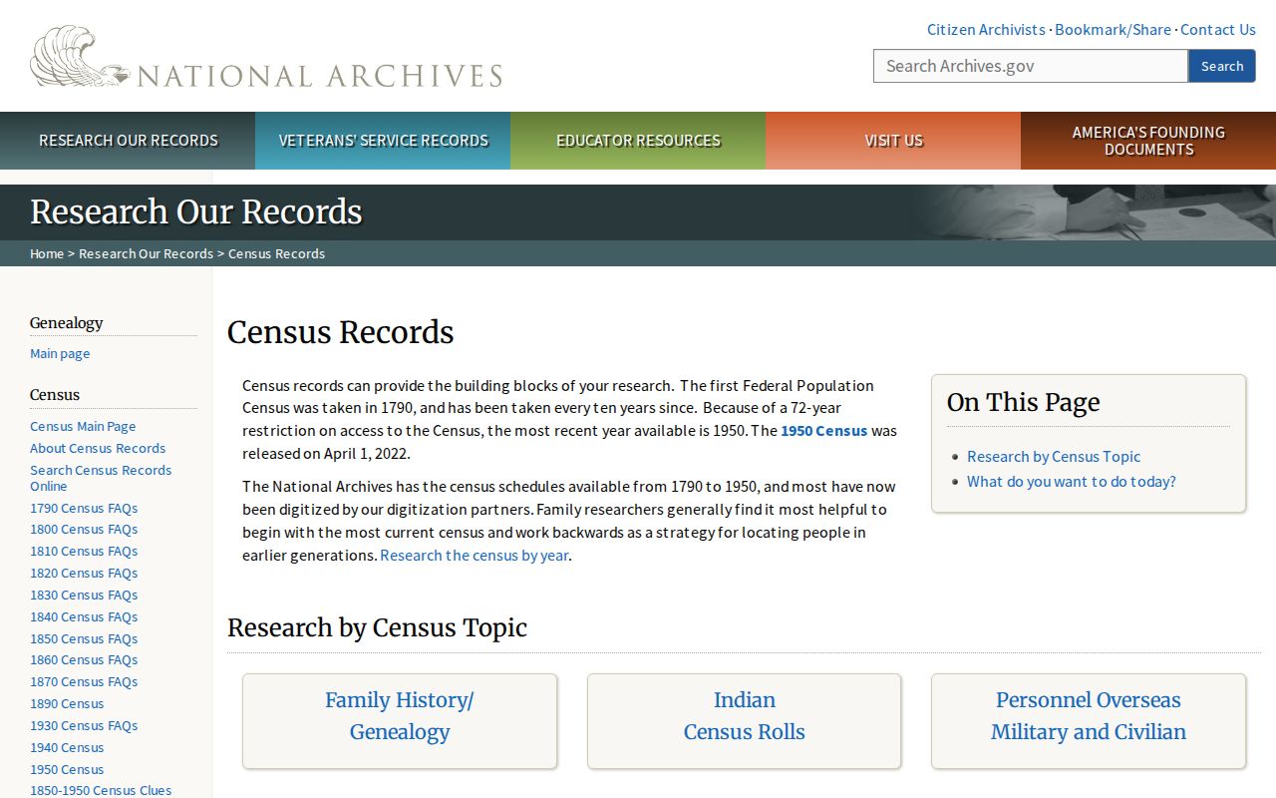Screen dimensions: 1276x798
Task: Open Census Main Page sidebar link
Action: tap(83, 427)
